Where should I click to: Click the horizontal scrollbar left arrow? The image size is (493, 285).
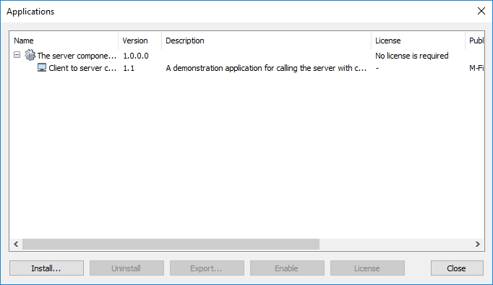16,244
